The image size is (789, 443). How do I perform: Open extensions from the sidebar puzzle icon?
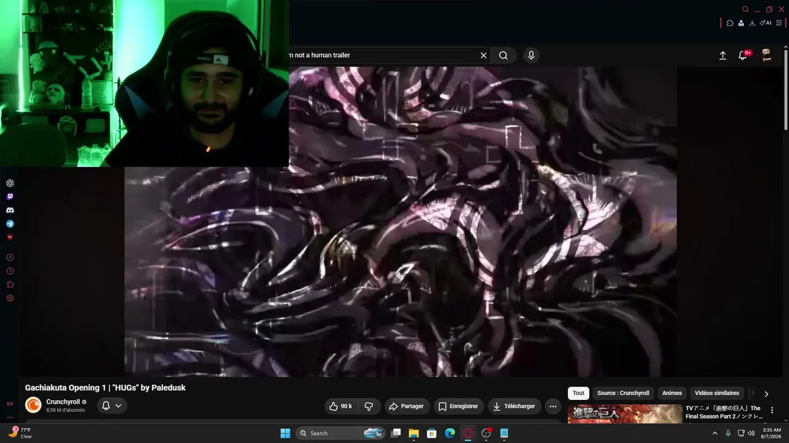[x=10, y=285]
